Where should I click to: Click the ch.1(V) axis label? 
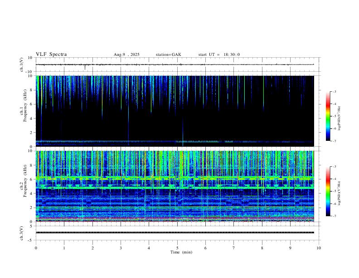click(21, 65)
